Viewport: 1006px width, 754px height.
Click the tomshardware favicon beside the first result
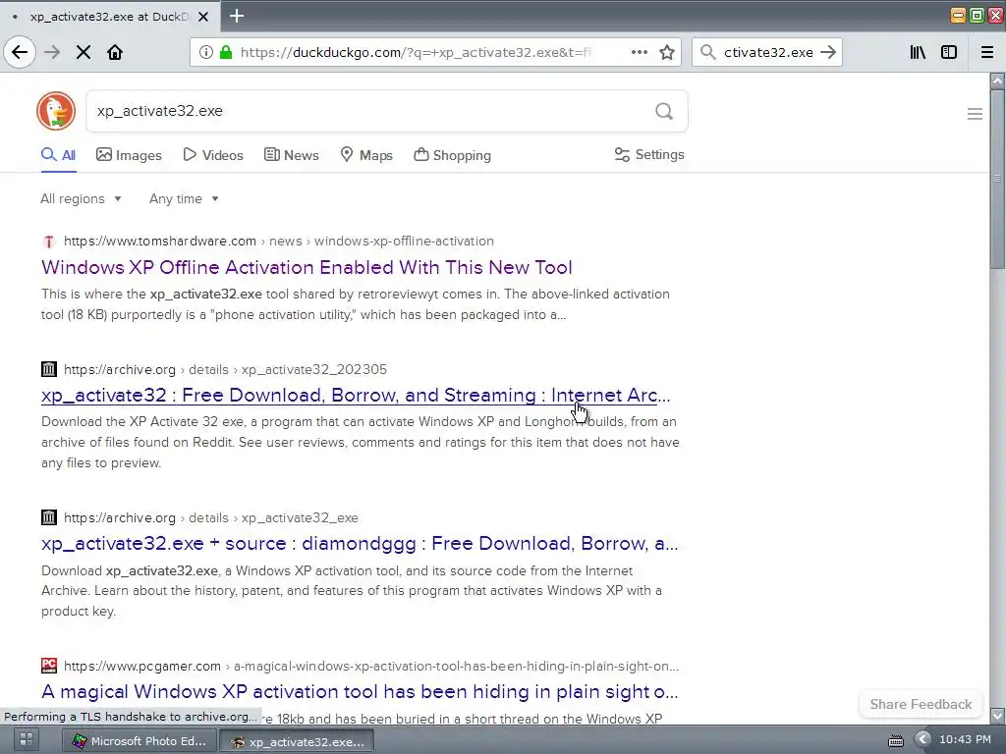coord(49,242)
